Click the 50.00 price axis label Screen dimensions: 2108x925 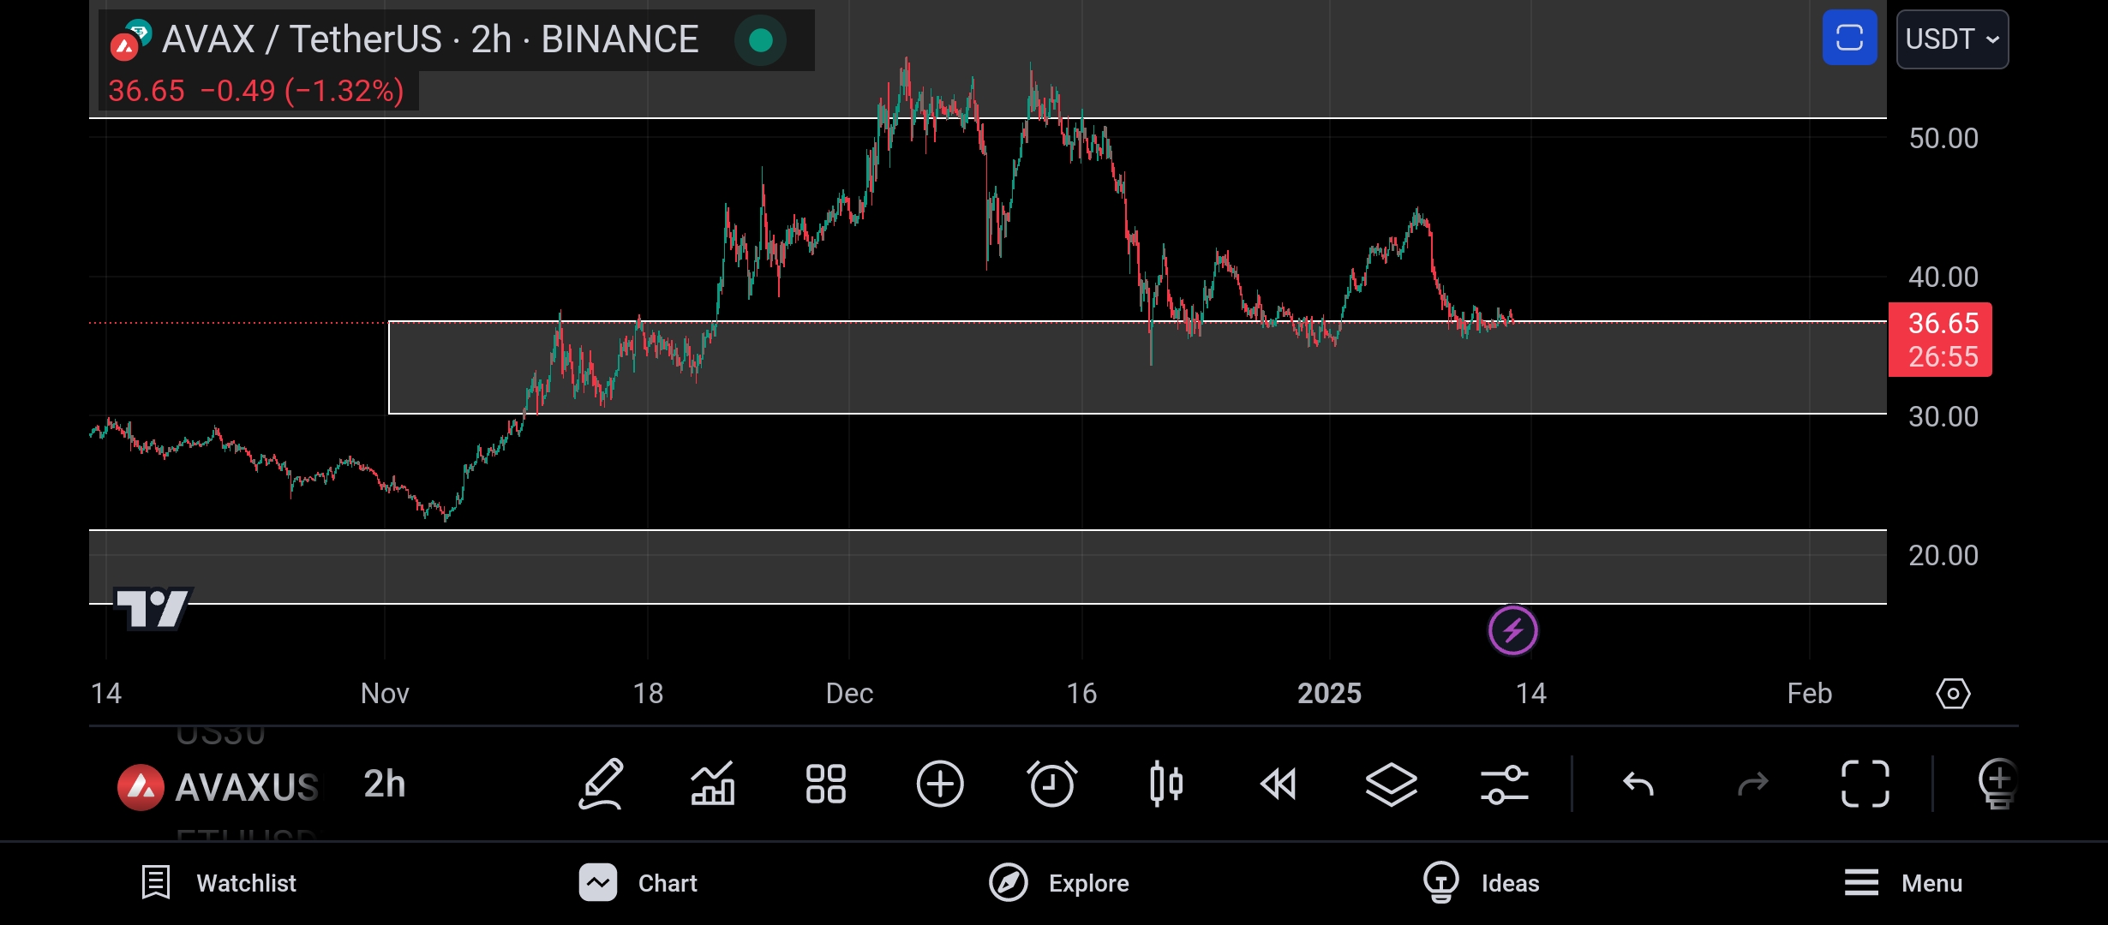point(1943,138)
